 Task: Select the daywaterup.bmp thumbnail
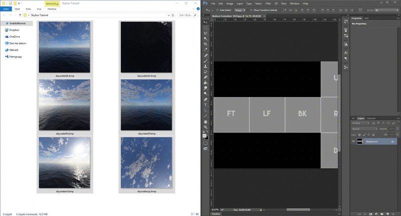(146, 164)
